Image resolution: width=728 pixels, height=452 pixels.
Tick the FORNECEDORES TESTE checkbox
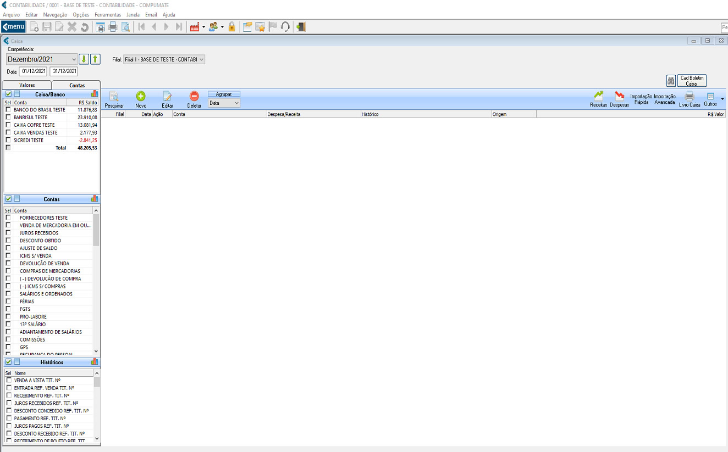8,218
